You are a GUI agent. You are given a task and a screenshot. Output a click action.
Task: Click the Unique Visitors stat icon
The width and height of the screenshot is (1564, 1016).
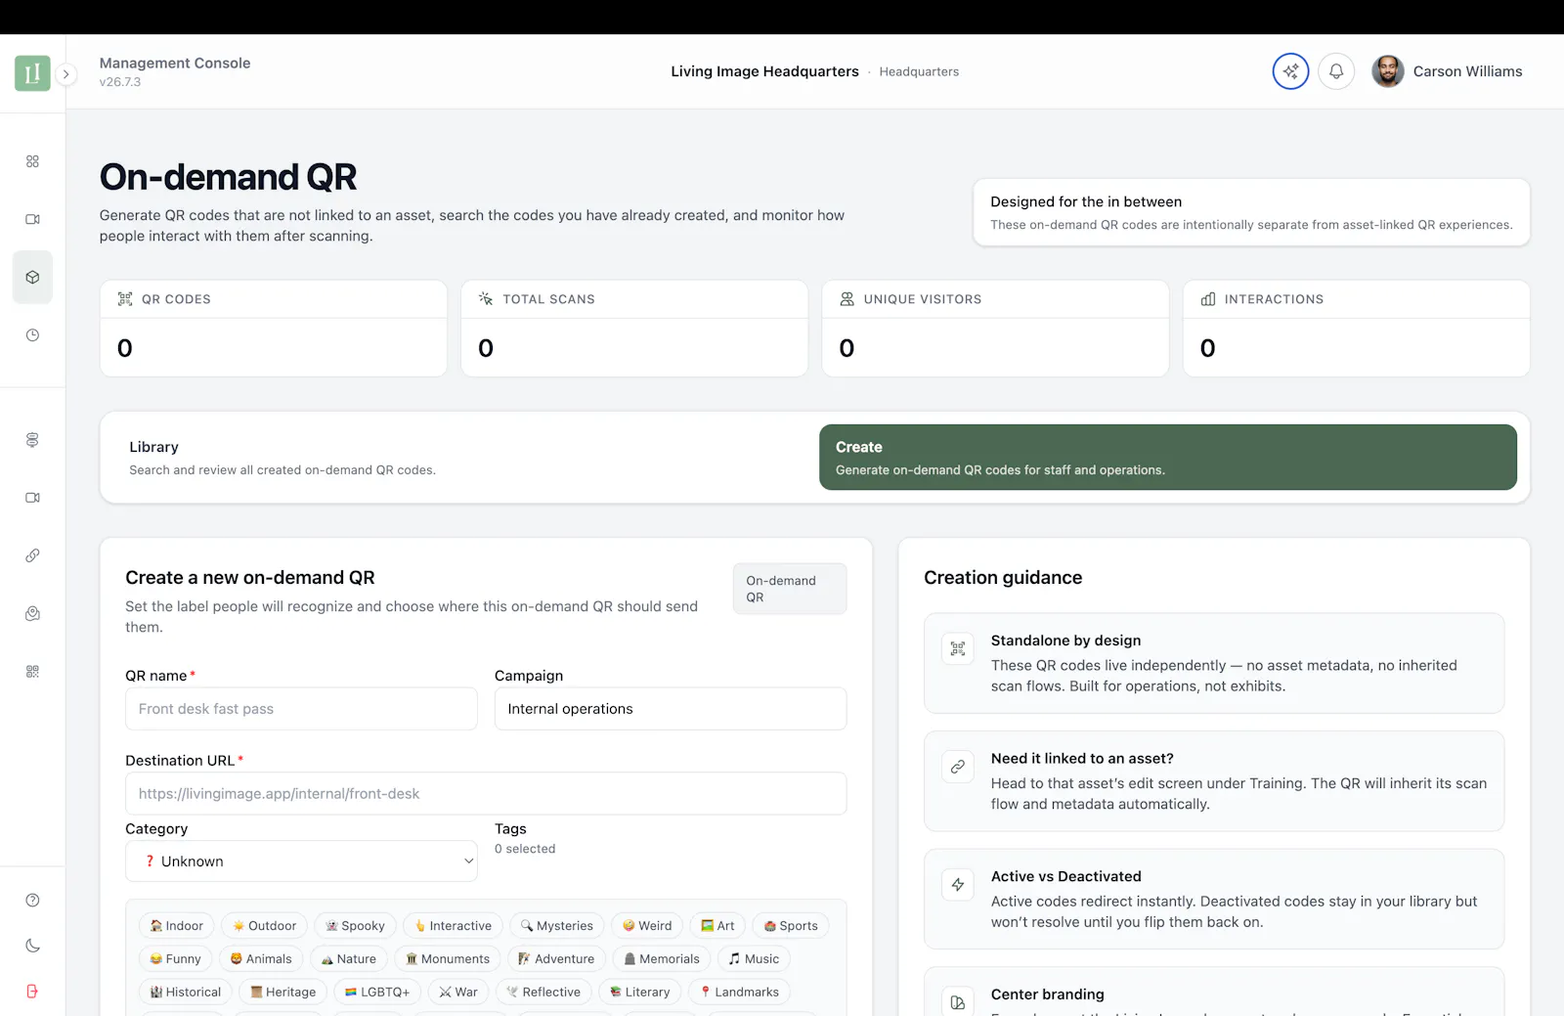tap(847, 299)
